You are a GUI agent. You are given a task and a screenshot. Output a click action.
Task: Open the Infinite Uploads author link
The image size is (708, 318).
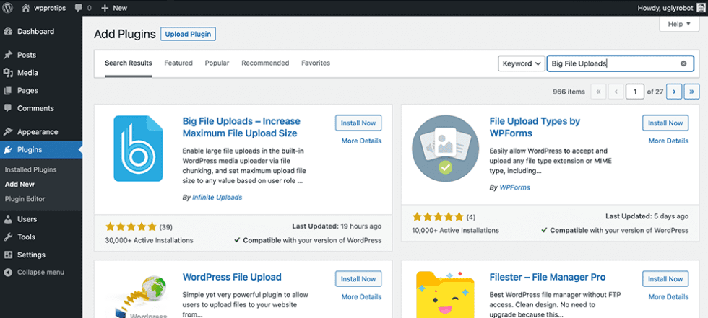click(217, 198)
